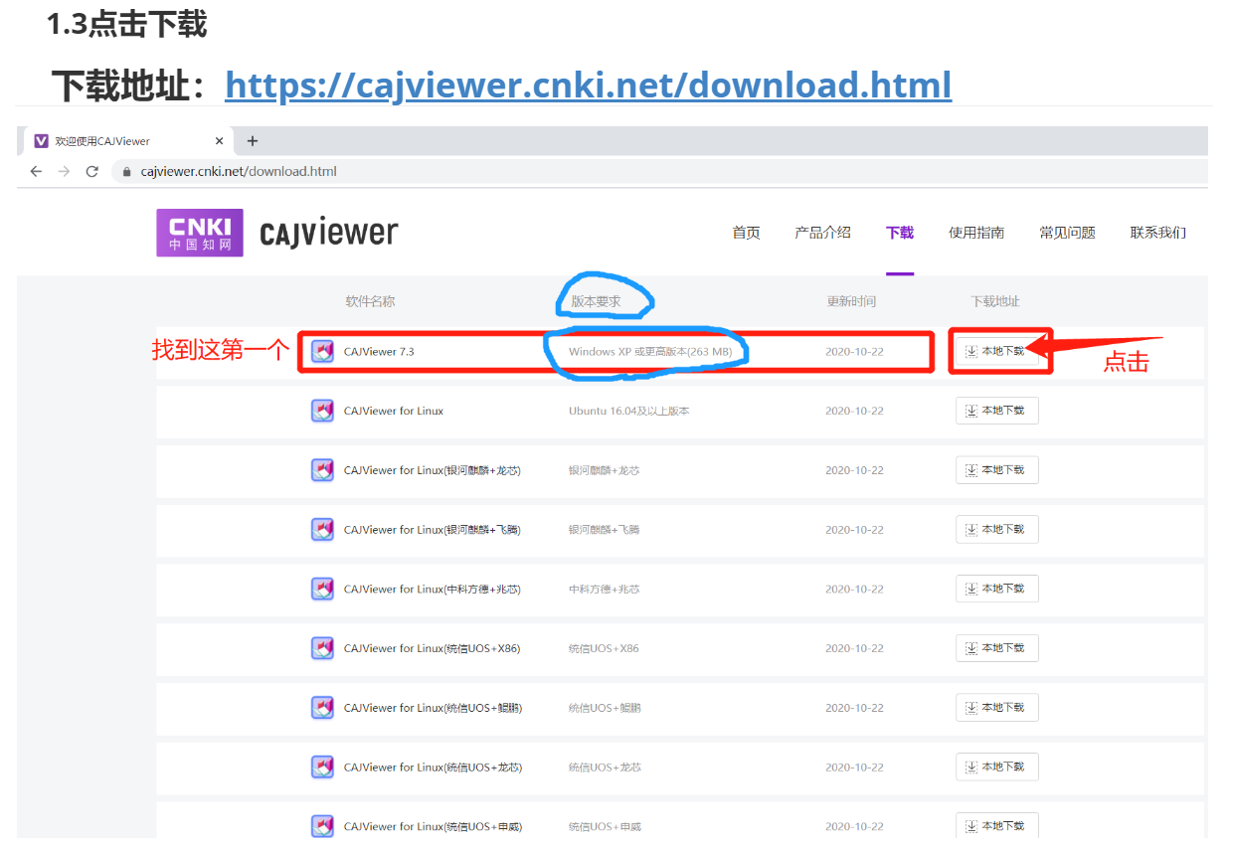Click the browser back arrow
The width and height of the screenshot is (1233, 853).
[36, 171]
